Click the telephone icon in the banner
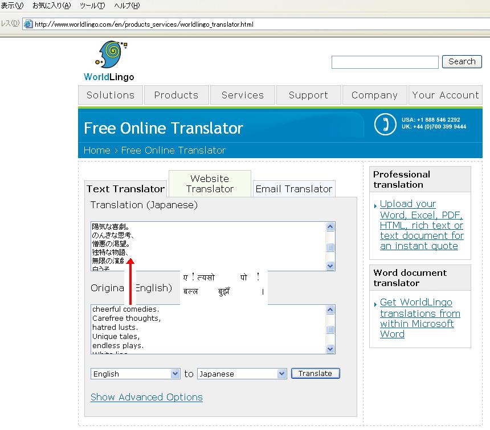This screenshot has height=430, width=490. click(385, 124)
